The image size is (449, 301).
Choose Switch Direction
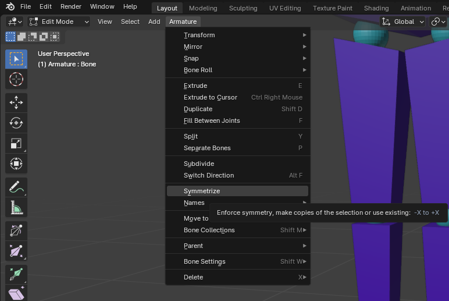click(x=238, y=175)
